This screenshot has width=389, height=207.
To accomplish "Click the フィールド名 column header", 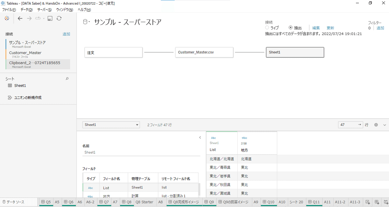I will tap(114, 178).
